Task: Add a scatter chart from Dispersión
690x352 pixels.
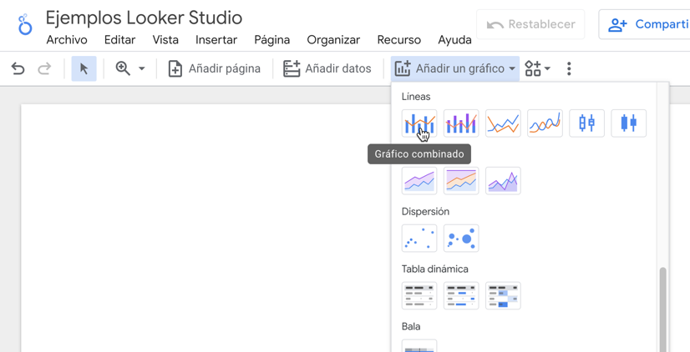Action: [419, 239]
